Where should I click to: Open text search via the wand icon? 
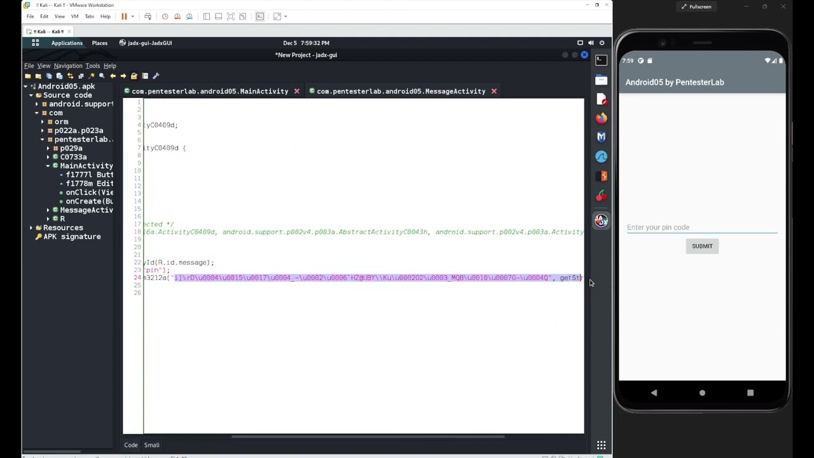click(x=91, y=76)
